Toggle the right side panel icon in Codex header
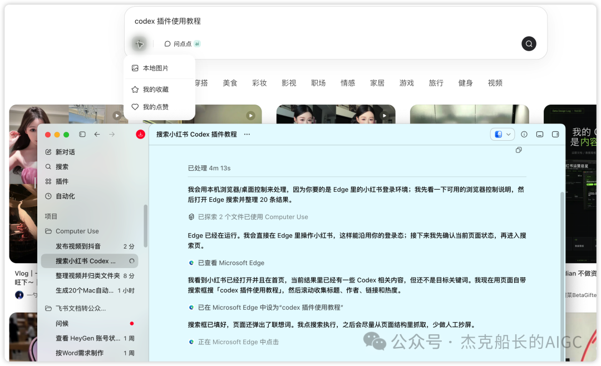Viewport: 601px width, 366px height. click(555, 135)
